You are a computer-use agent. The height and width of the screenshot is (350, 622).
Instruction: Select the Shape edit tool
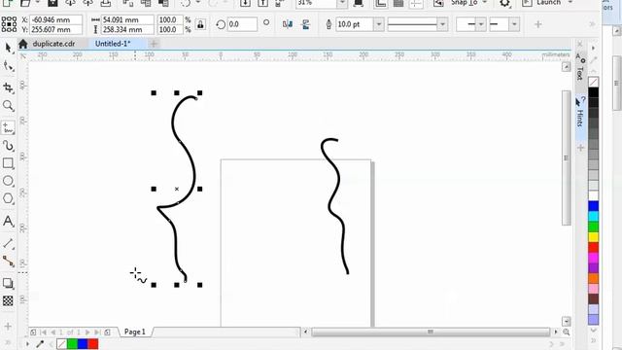(9, 66)
